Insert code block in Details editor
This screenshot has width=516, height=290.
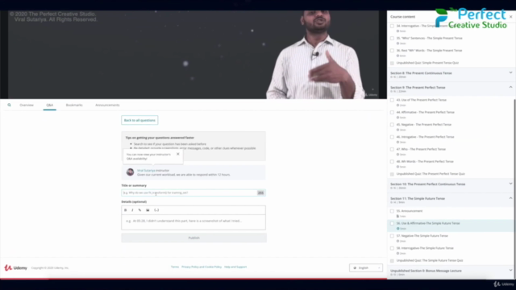(156, 210)
